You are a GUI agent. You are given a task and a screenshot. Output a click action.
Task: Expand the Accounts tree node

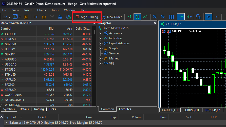[100, 33]
